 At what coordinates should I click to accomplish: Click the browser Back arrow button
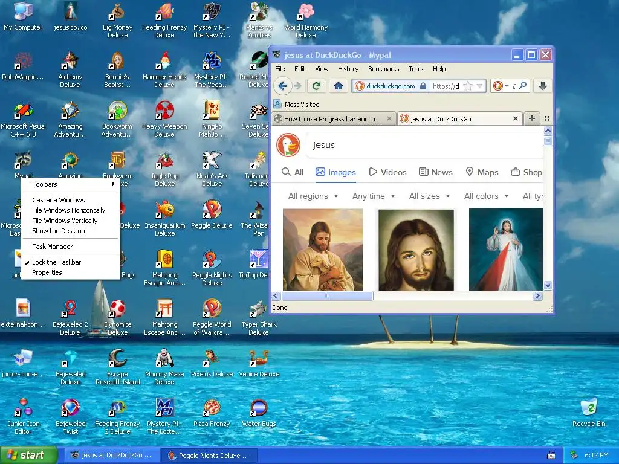click(x=283, y=86)
